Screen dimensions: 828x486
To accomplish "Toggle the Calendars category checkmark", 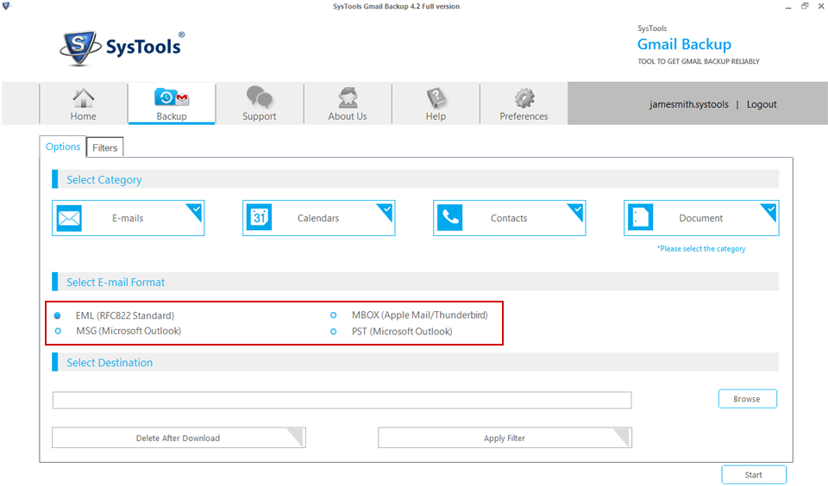I will click(386, 212).
